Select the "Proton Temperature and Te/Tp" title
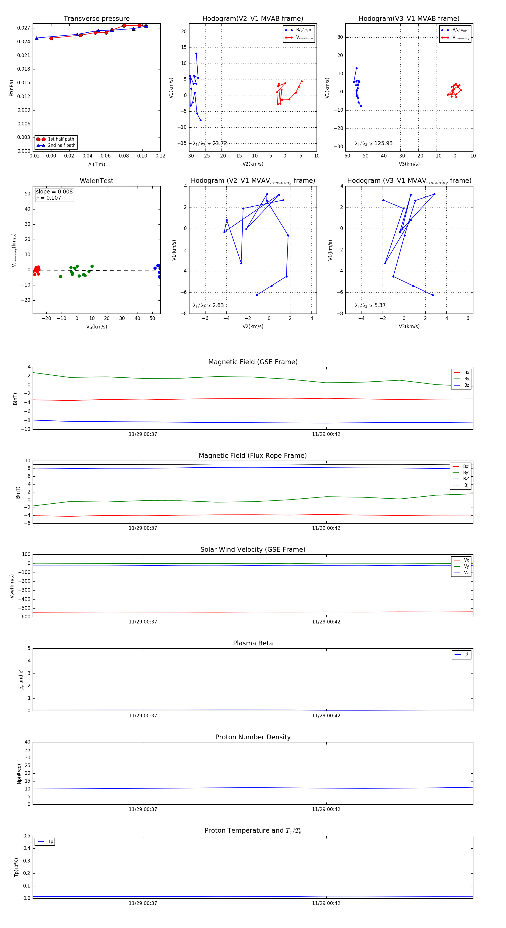 click(x=253, y=831)
